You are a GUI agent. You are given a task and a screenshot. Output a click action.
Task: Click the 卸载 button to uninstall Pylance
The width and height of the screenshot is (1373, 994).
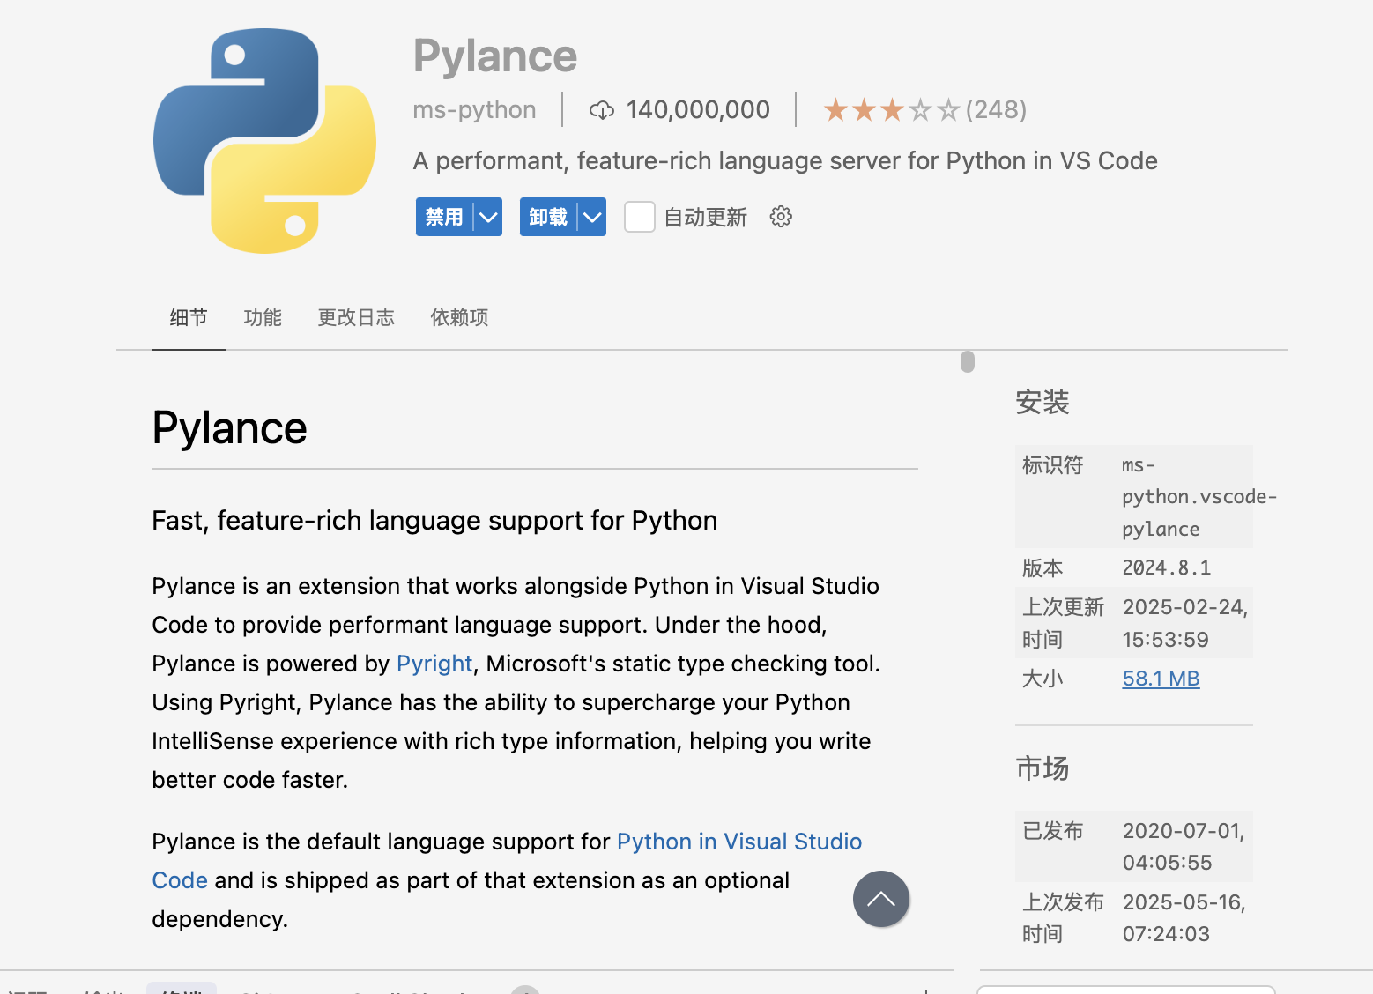point(548,217)
